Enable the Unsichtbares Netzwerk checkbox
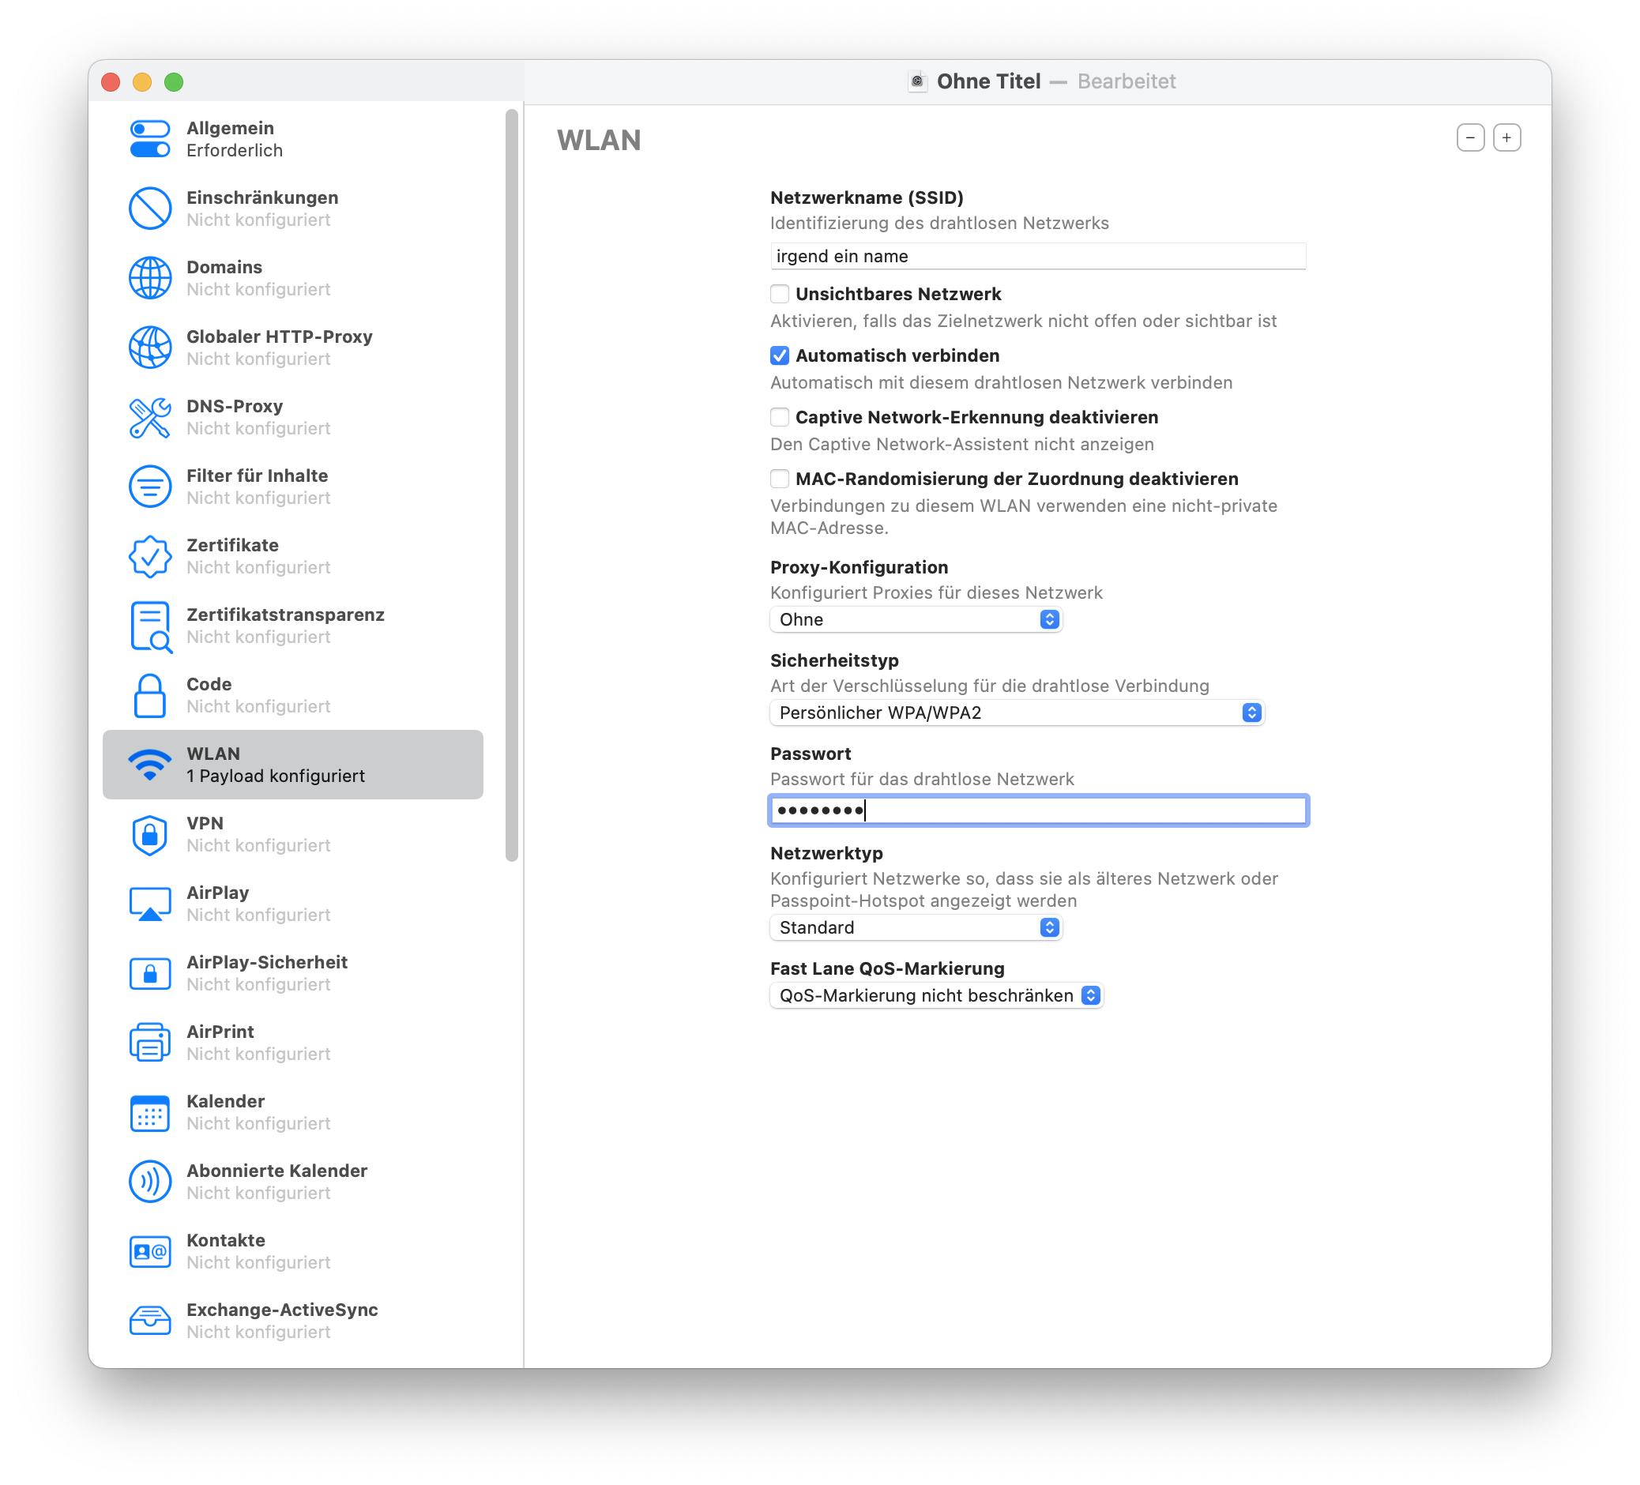Viewport: 1640px width, 1485px height. pyautogui.click(x=780, y=294)
